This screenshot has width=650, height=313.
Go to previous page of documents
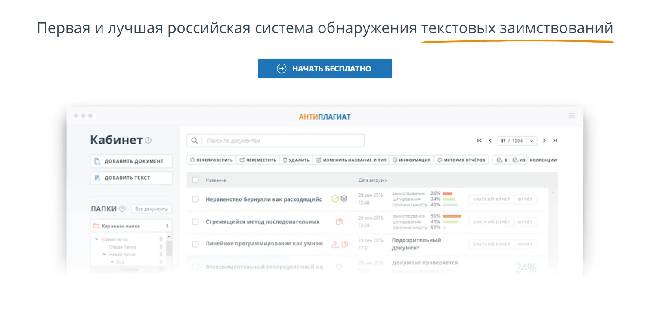pos(490,141)
